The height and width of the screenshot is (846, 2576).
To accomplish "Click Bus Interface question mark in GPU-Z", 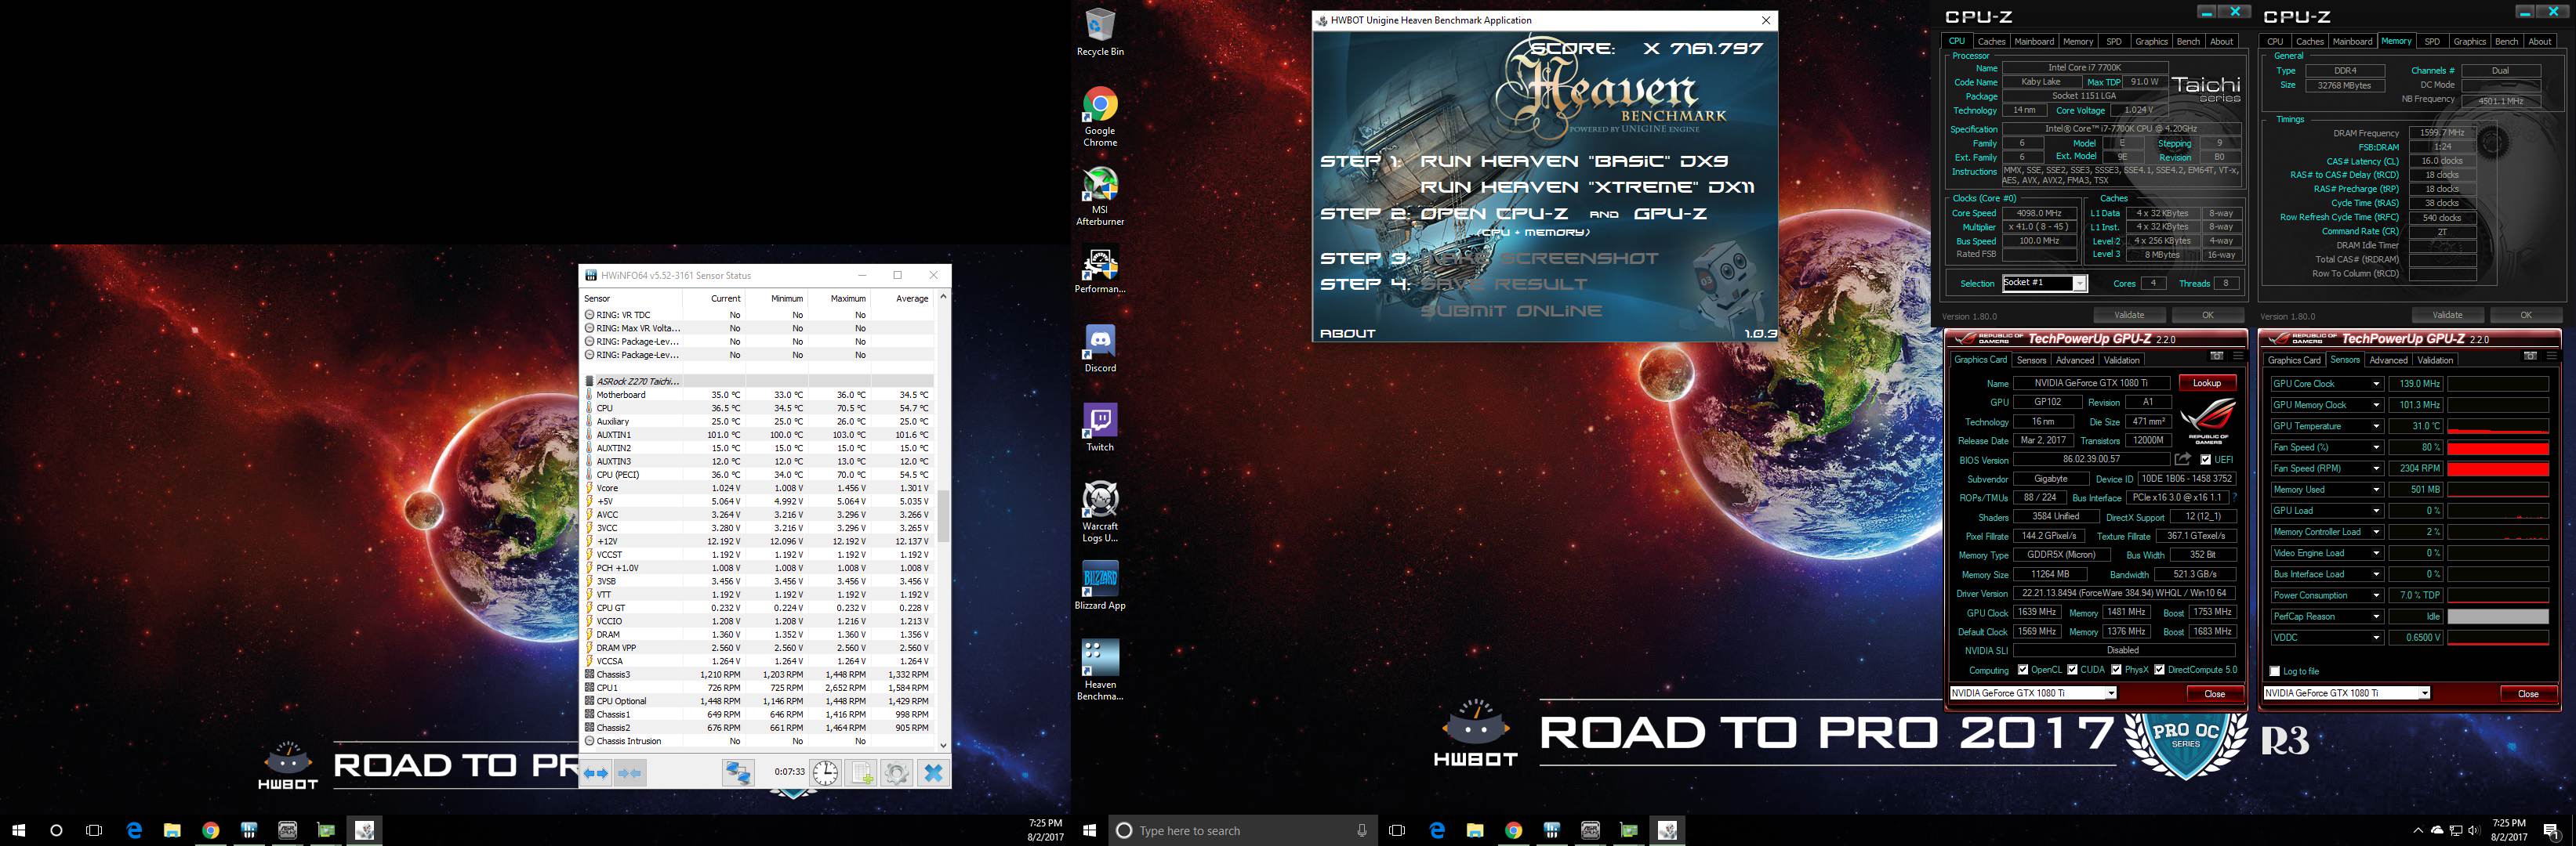I will tap(2235, 497).
